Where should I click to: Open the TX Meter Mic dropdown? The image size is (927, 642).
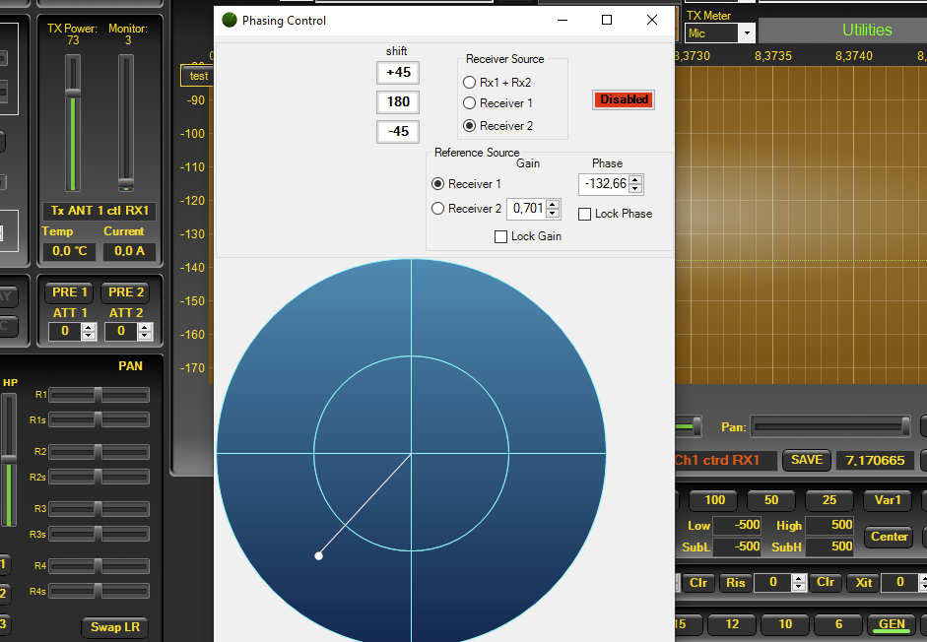746,33
